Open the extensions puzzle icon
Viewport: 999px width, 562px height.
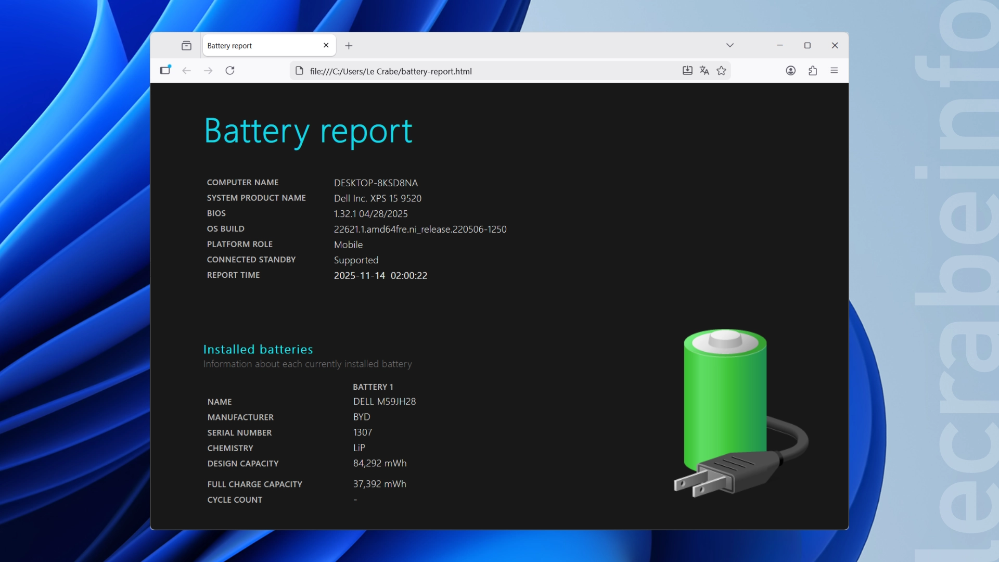[813, 71]
